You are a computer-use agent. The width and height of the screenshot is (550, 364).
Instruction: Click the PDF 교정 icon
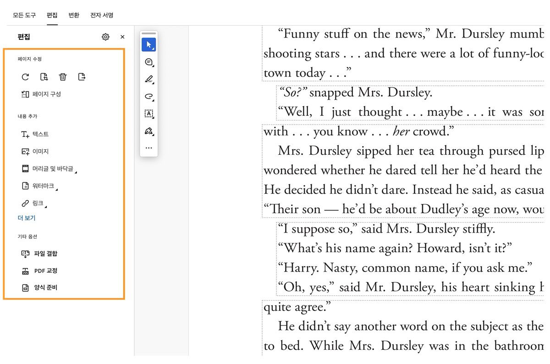25,271
